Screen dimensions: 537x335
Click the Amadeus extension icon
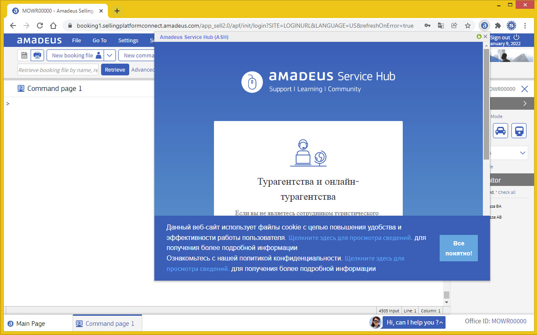point(484,26)
